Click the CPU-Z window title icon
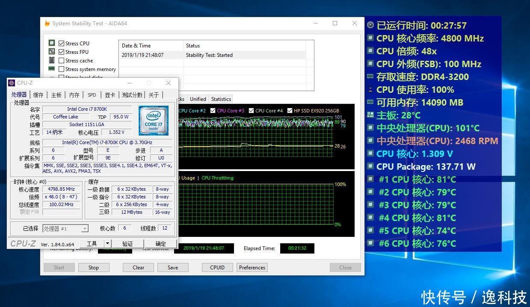530x307 pixels. click(x=12, y=83)
